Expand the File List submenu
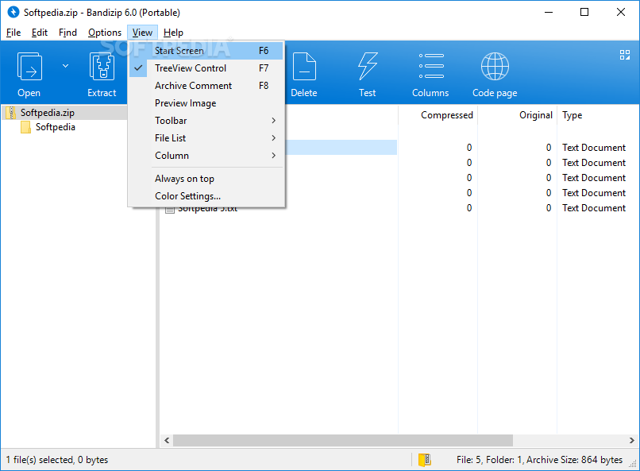This screenshot has height=471, width=640. tap(206, 138)
